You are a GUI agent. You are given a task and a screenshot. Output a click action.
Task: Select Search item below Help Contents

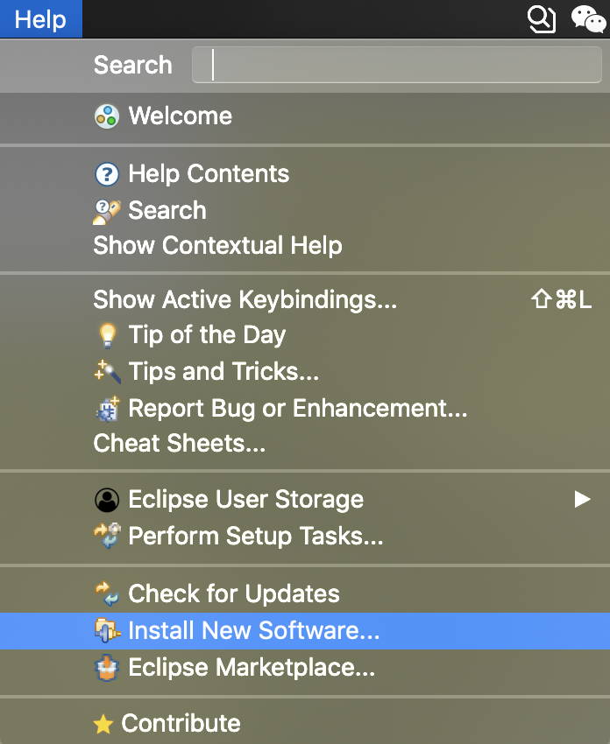305,210
